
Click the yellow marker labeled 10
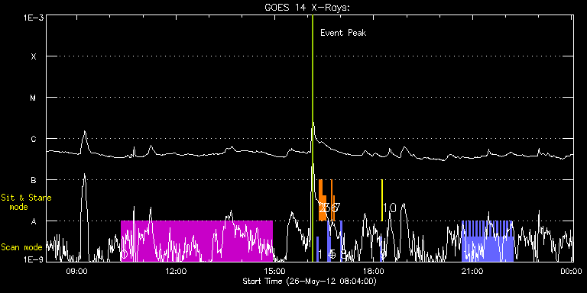pos(382,200)
